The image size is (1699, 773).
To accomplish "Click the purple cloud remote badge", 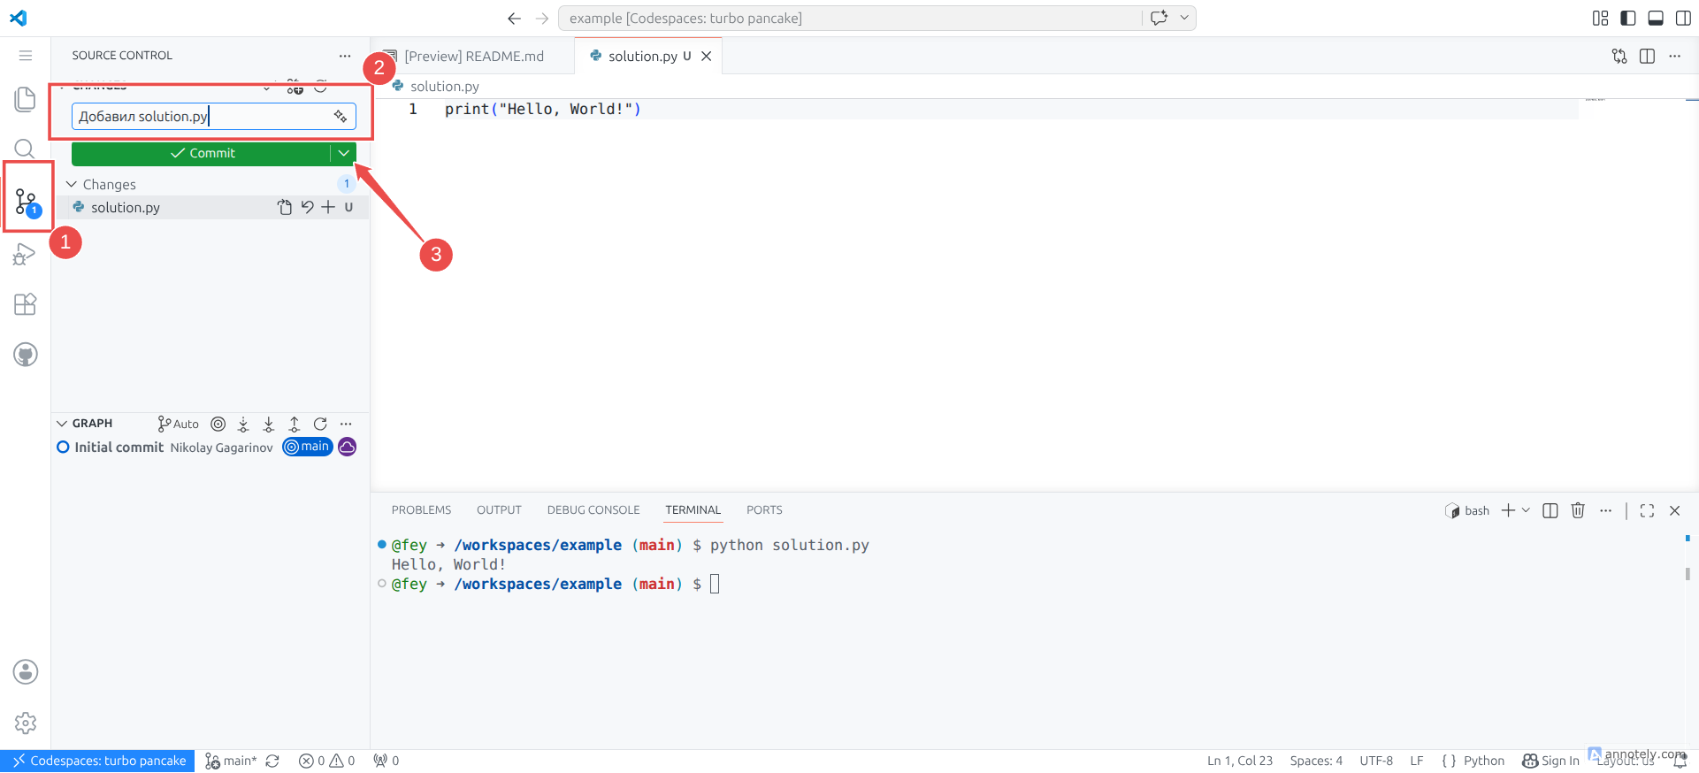I will coord(348,447).
